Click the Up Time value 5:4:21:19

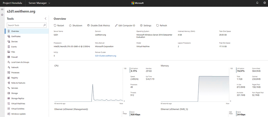click(x=150, y=79)
